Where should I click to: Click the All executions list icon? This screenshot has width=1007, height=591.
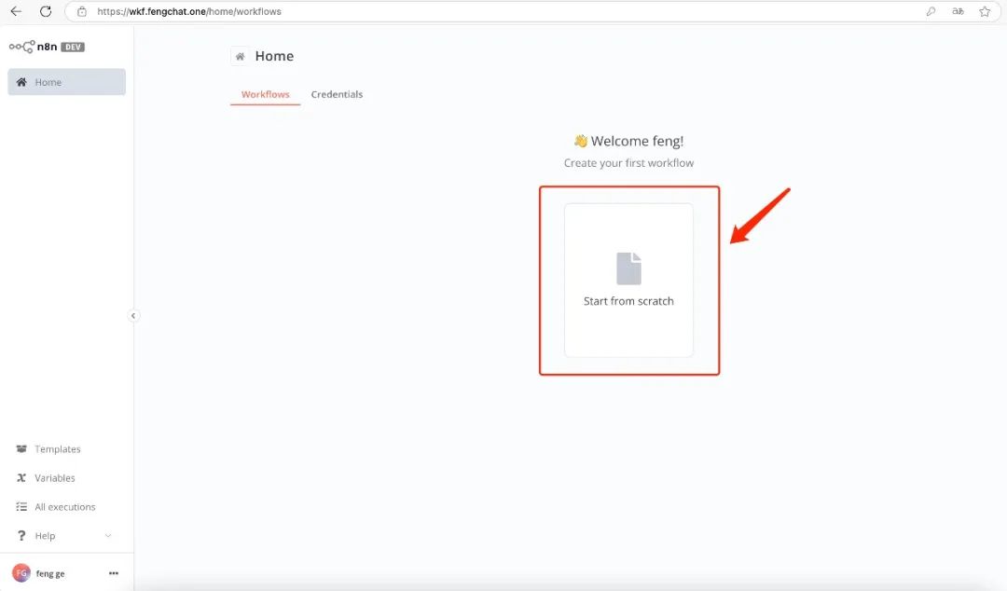(21, 507)
